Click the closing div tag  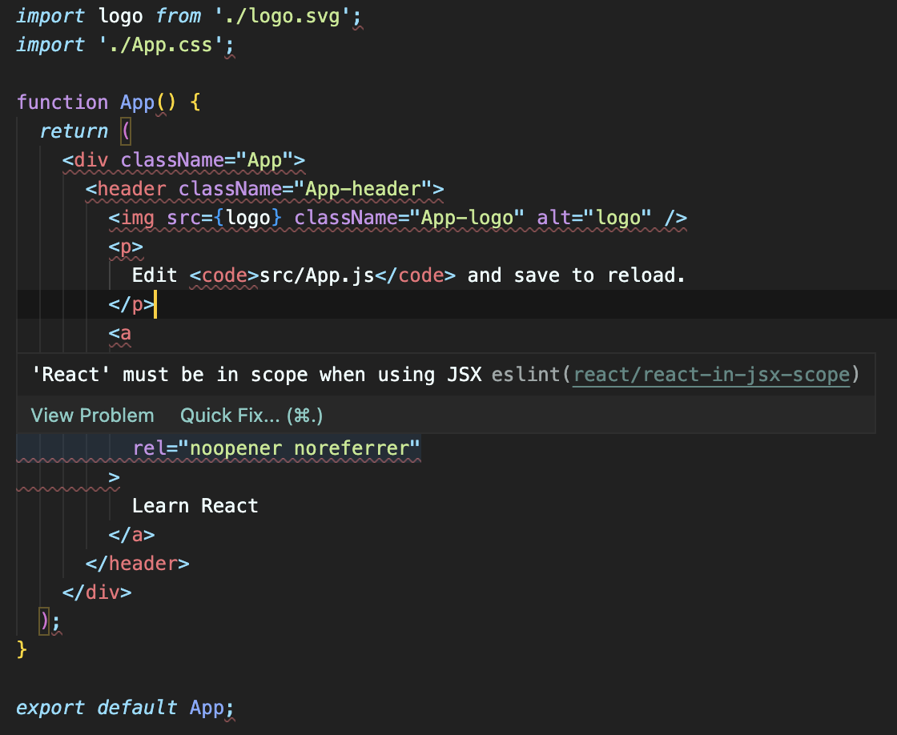click(96, 592)
